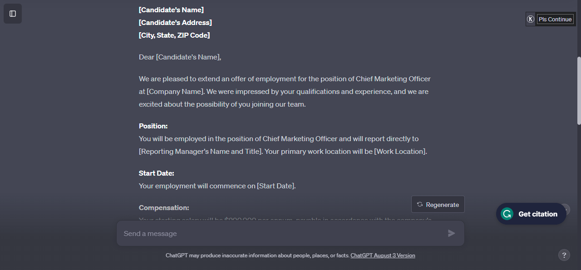
Task: Click the circled K extension icon
Action: (x=531, y=19)
